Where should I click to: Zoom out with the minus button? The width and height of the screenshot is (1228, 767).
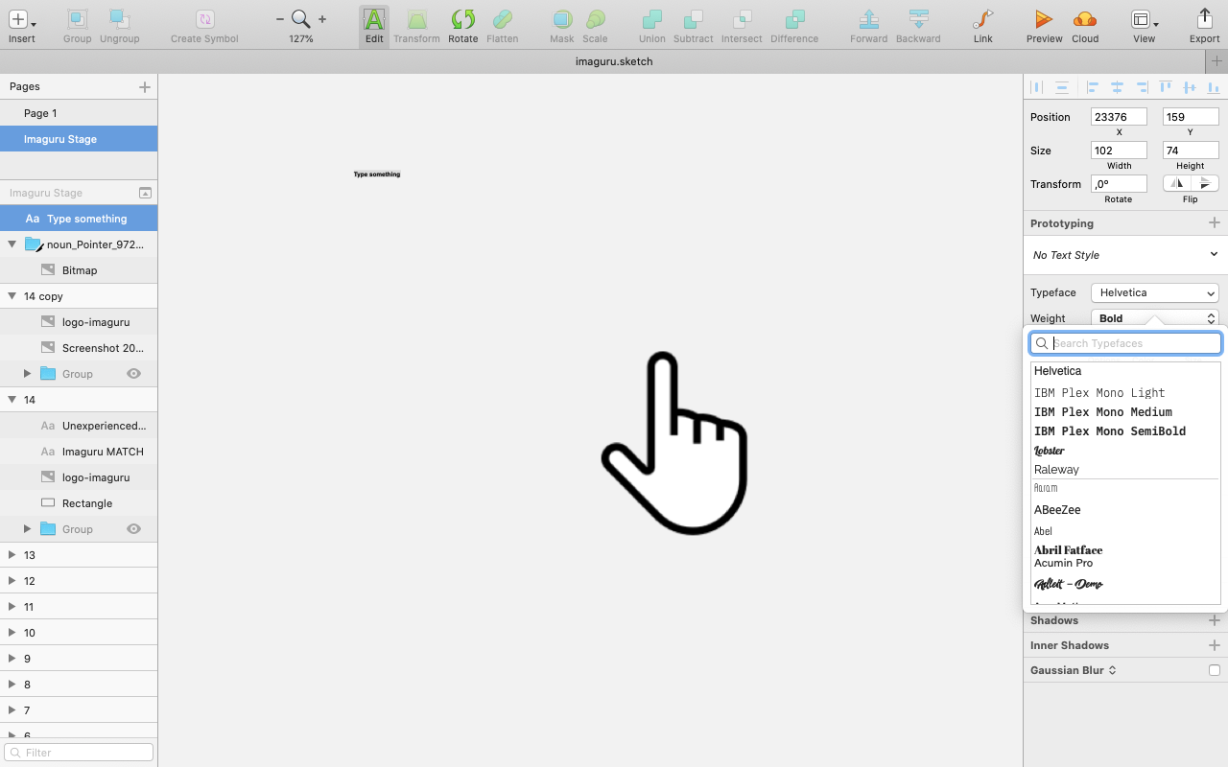[280, 18]
